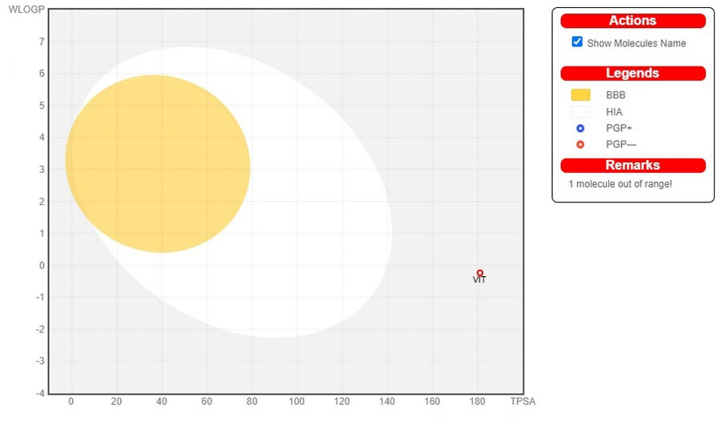Image resolution: width=725 pixels, height=425 pixels.
Task: Click the 'Show Molecules Name' label text
Action: pos(636,43)
